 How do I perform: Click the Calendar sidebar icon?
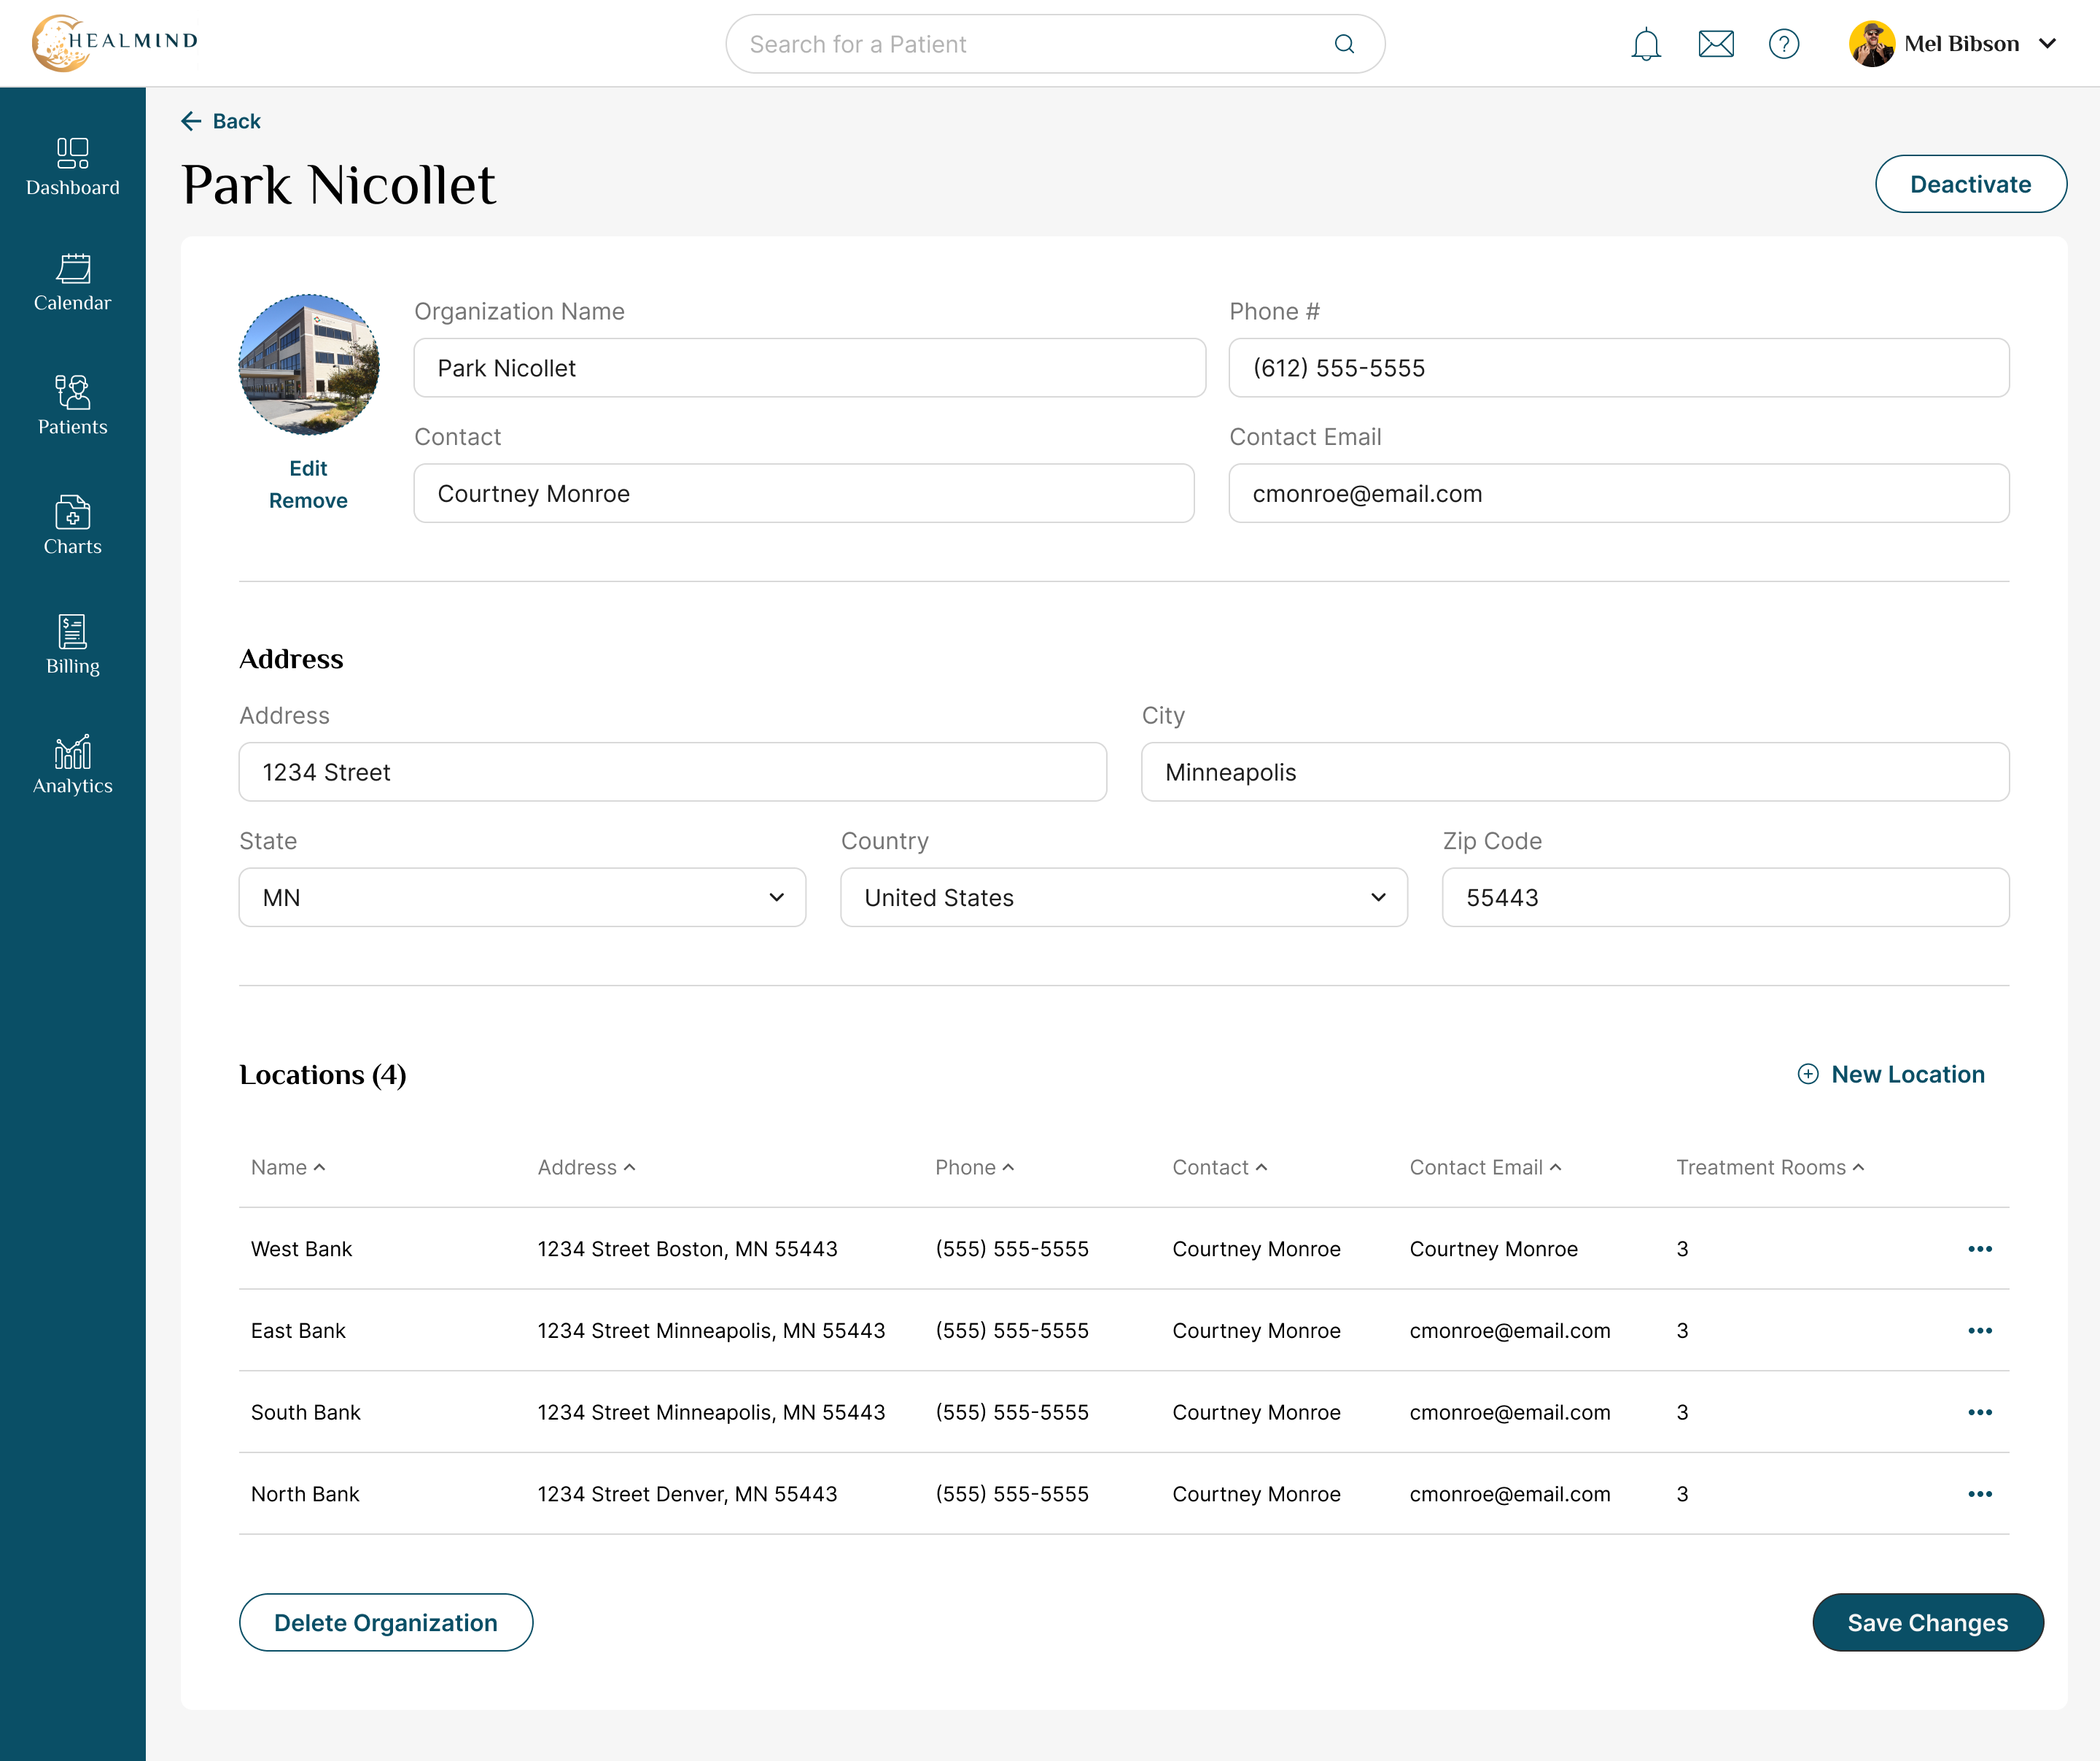click(x=73, y=268)
